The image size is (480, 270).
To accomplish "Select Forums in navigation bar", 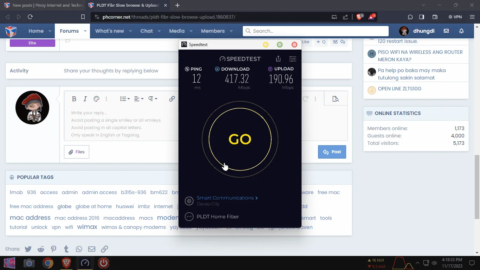I will (x=69, y=31).
